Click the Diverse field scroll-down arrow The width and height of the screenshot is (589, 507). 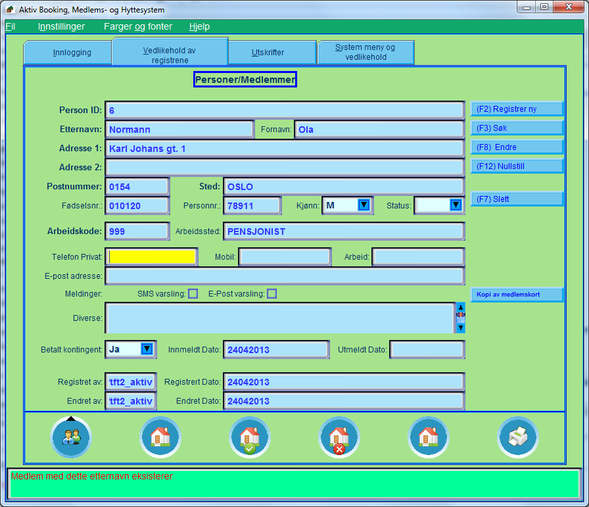460,327
